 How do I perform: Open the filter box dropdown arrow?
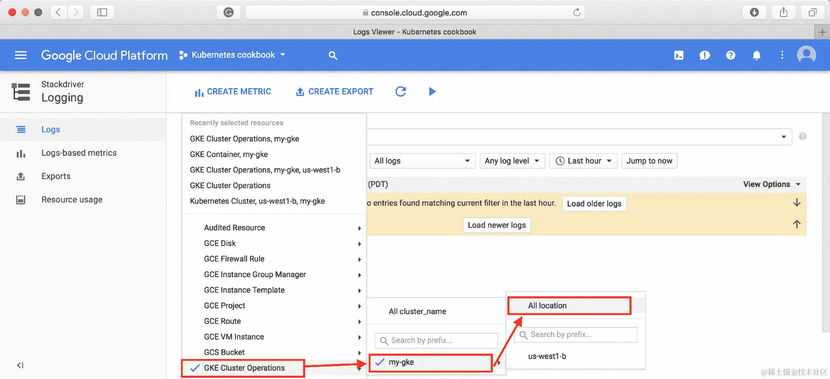coord(784,137)
